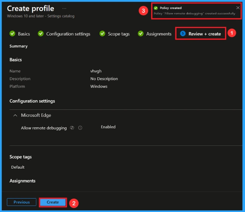Click the 'Allow remote debugging' setting label
This screenshot has height=212, width=245.
[x=44, y=128]
